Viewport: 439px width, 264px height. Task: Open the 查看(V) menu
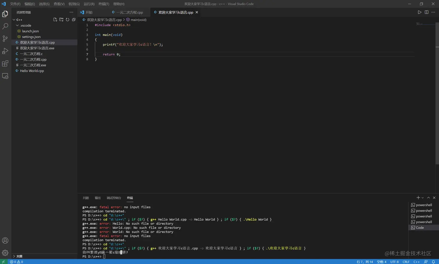point(59,4)
